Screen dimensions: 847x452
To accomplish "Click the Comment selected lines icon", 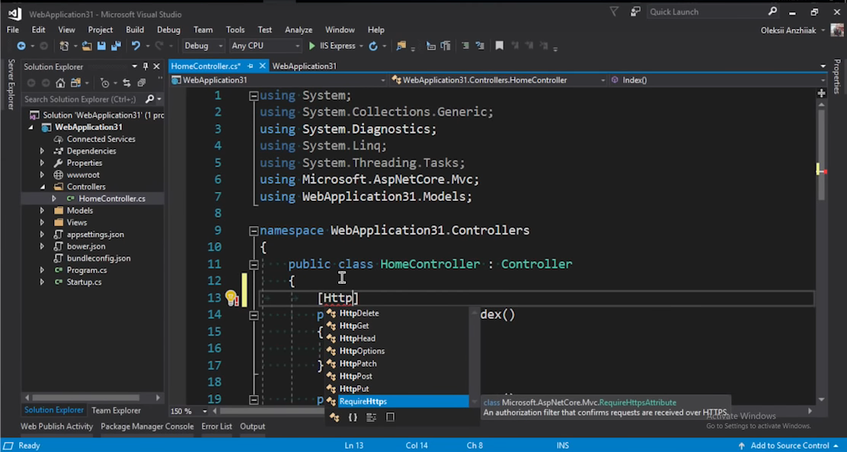I will 465,46.
